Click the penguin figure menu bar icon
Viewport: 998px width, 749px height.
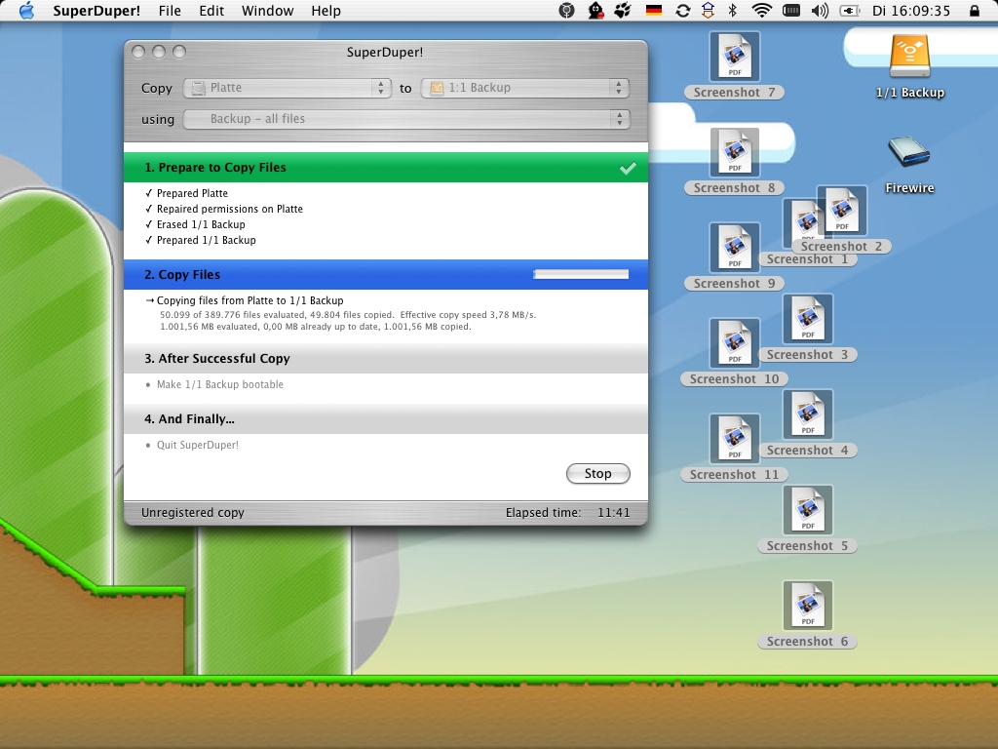pos(595,11)
